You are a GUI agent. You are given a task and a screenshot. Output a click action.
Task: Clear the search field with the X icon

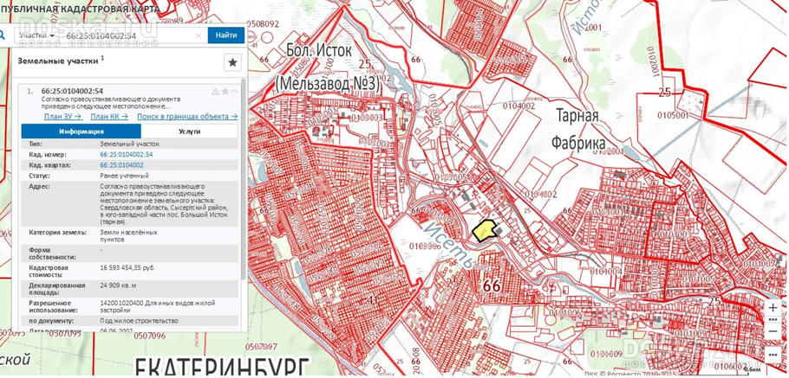198,35
